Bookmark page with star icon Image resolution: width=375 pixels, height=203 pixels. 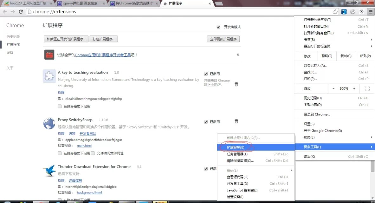[x=335, y=11]
